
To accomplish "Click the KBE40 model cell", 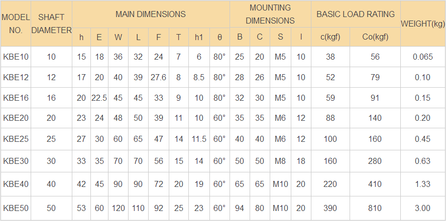I will click(16, 184).
